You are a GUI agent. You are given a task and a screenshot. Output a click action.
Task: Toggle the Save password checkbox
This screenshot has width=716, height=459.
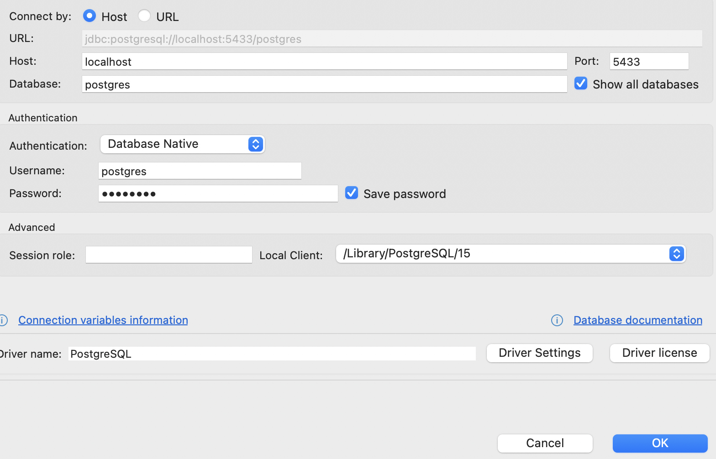pos(352,193)
